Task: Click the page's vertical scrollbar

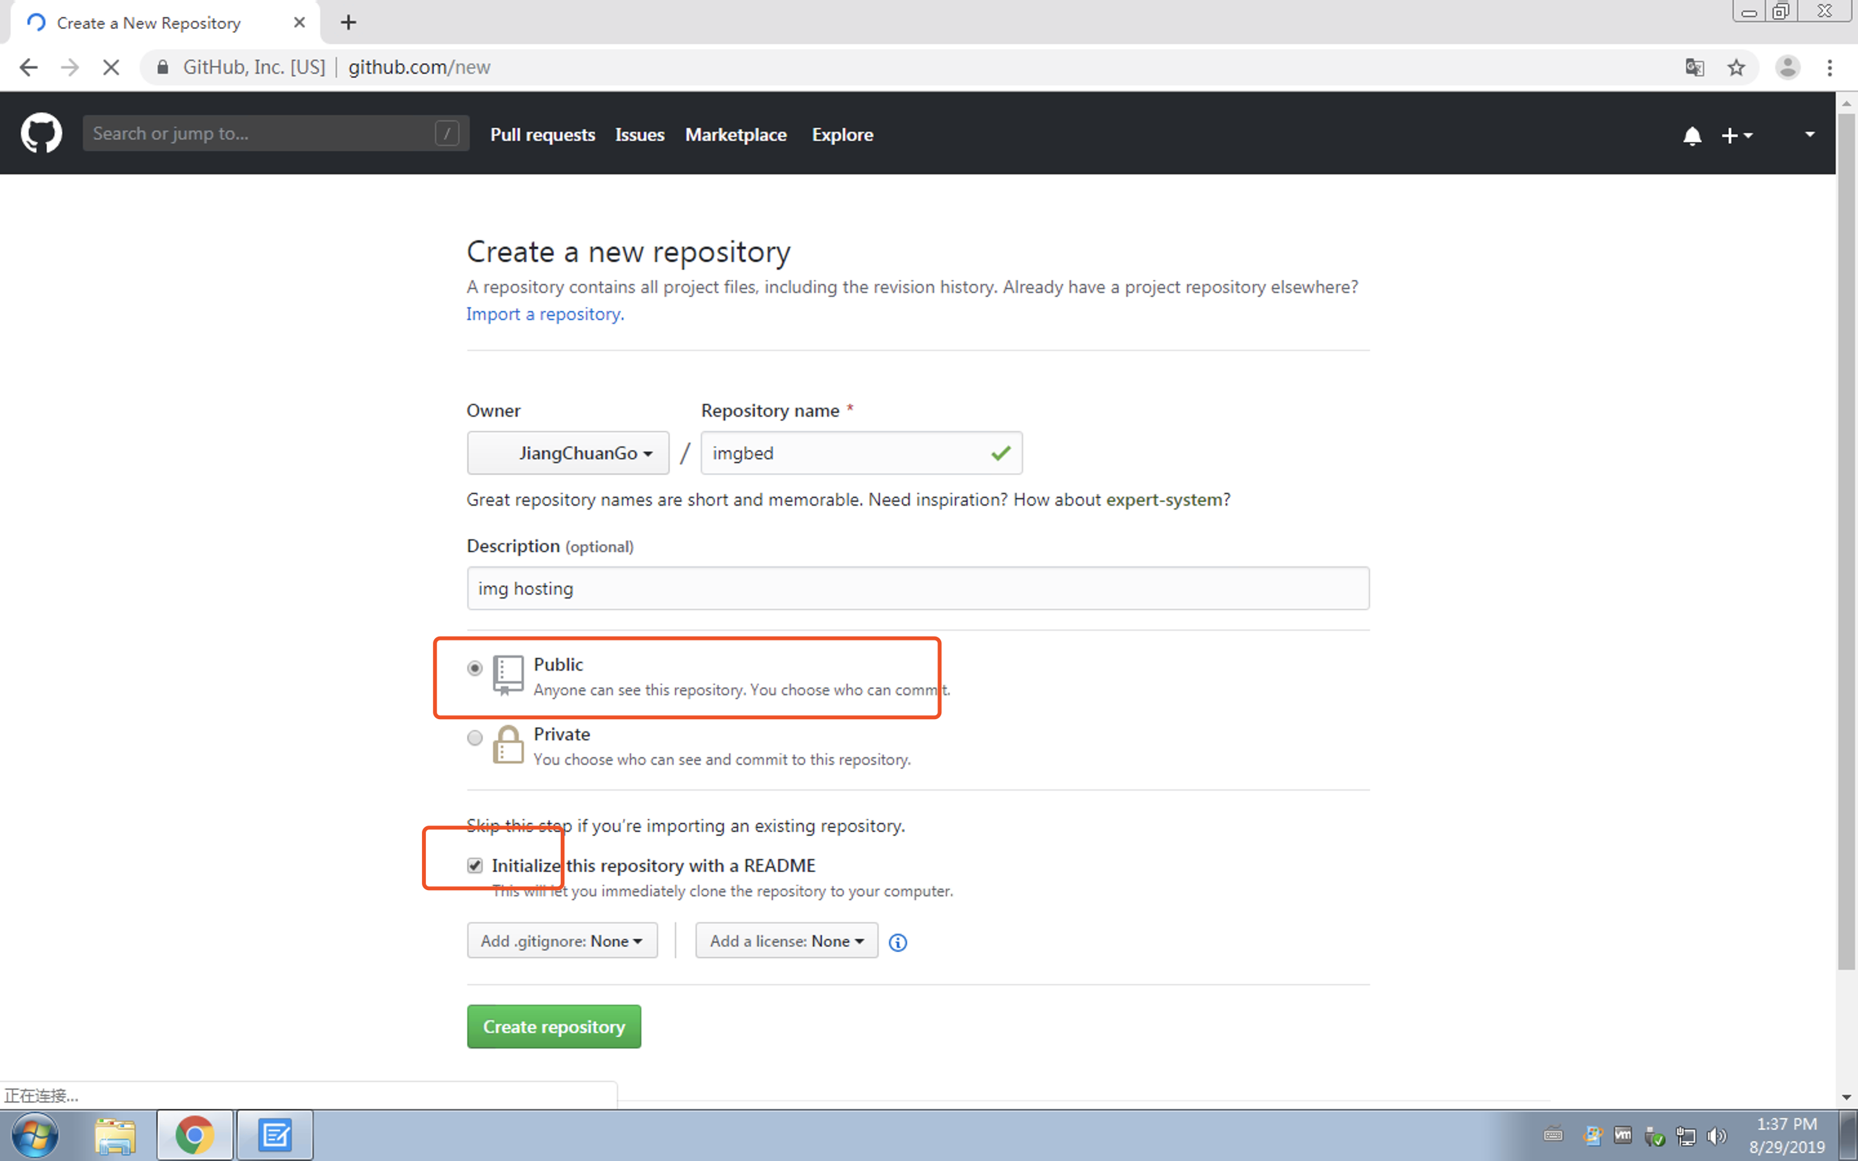Action: pyautogui.click(x=1846, y=537)
